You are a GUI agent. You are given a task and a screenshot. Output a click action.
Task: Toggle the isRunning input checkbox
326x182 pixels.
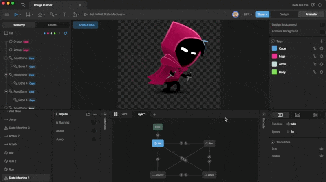pos(94,122)
